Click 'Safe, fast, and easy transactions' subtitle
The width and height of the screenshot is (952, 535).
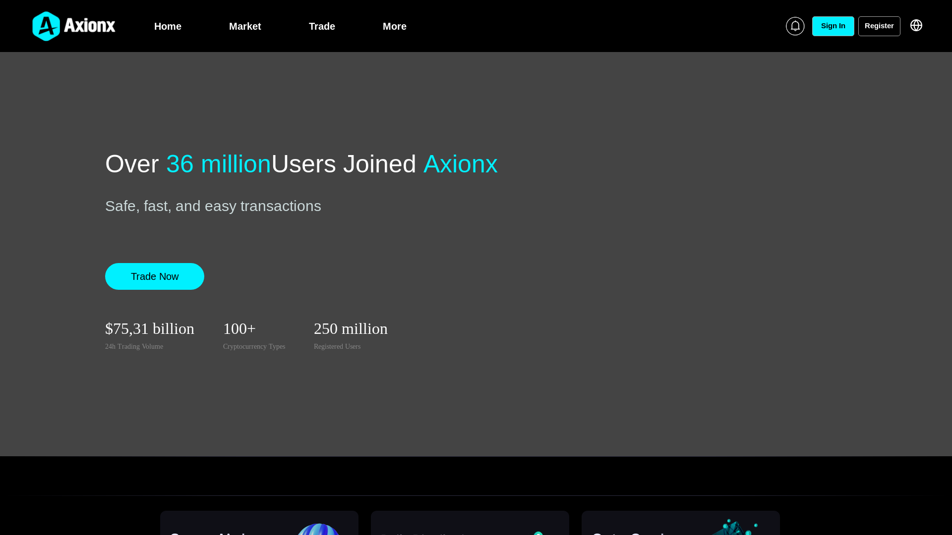[x=213, y=206]
